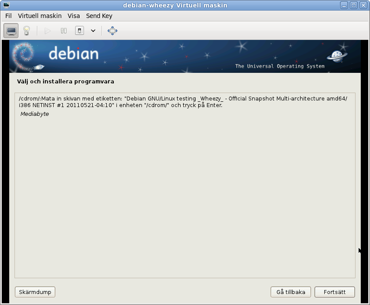Open the Send Key menu
The image size is (370, 305).
99,16
